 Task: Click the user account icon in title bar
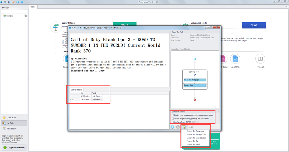5,2
